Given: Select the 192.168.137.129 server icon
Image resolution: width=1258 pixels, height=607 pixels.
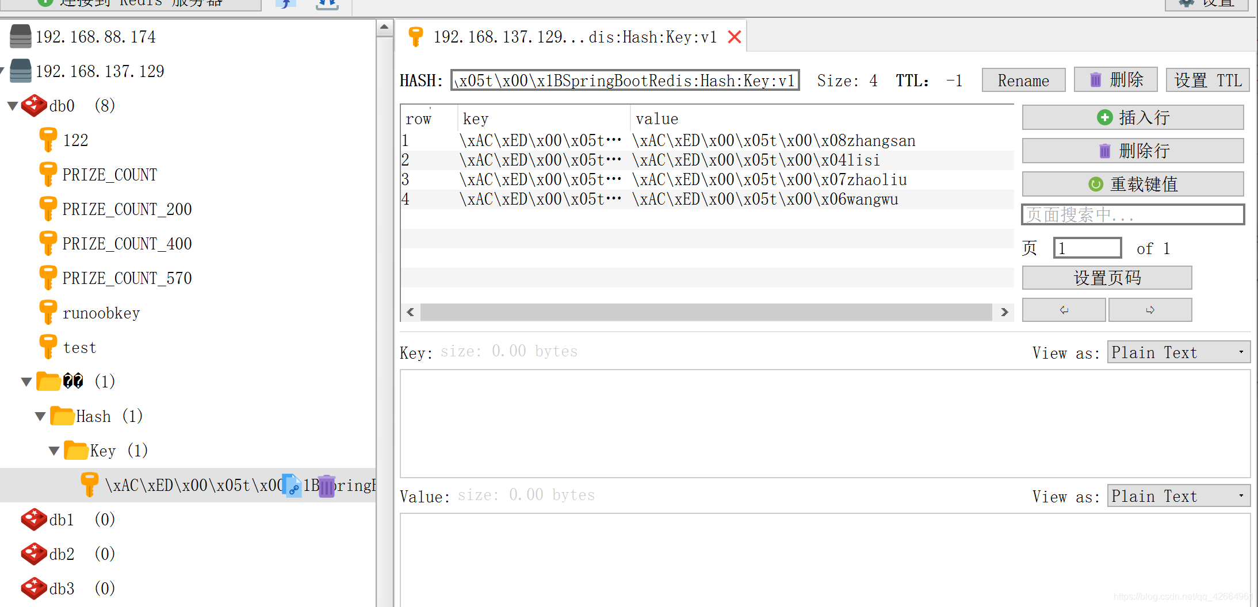Looking at the screenshot, I should 21,71.
